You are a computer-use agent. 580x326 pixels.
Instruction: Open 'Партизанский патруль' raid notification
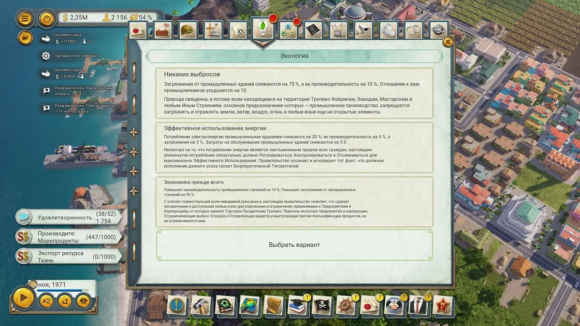(x=77, y=91)
